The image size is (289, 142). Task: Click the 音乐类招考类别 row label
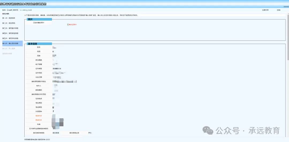(39, 133)
